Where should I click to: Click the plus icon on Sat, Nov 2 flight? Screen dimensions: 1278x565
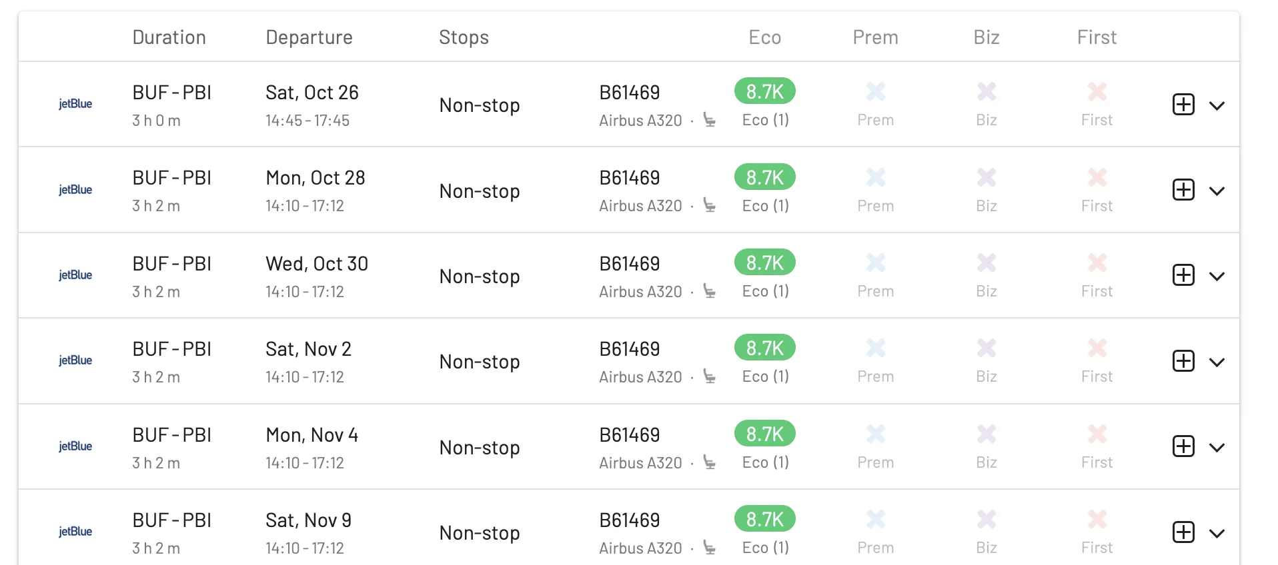(x=1183, y=361)
